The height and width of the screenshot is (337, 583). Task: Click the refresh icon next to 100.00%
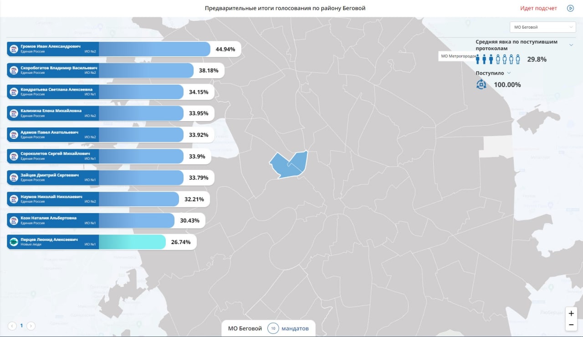(x=481, y=84)
